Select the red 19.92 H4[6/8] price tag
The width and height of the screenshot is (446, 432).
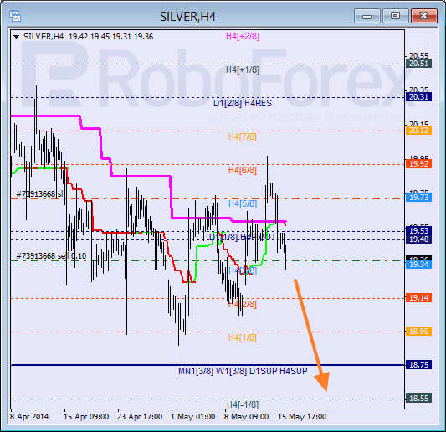418,163
